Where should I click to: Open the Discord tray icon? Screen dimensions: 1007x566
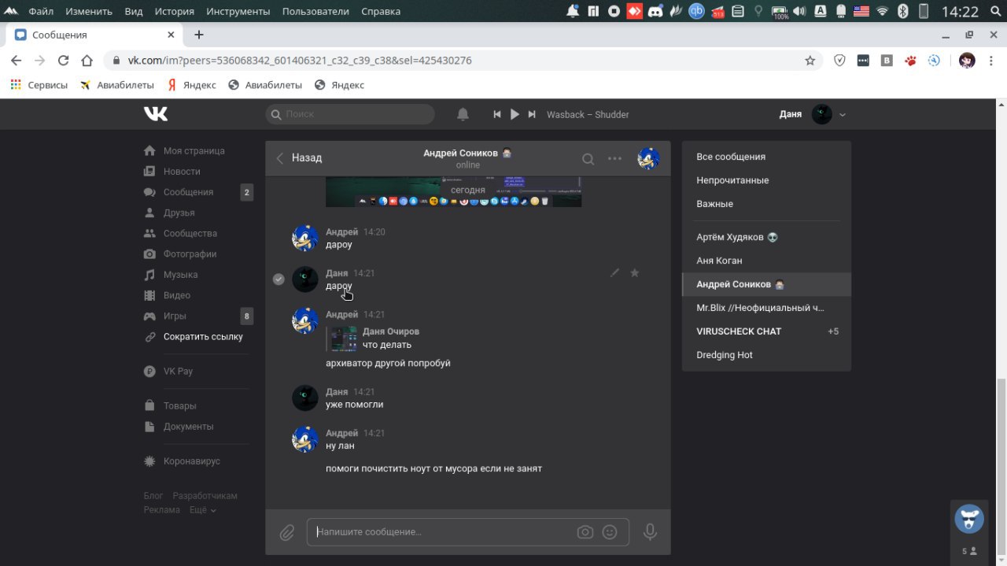point(655,11)
